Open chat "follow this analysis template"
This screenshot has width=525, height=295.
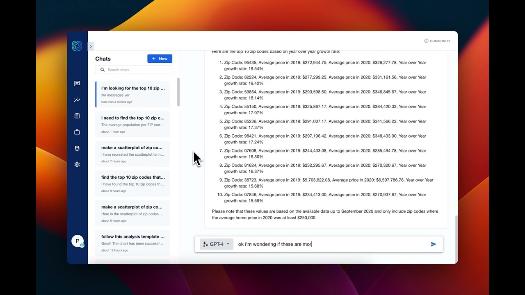132,243
